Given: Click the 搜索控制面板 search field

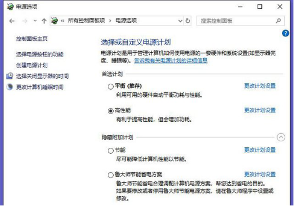Looking at the screenshot, I should click(x=236, y=21).
